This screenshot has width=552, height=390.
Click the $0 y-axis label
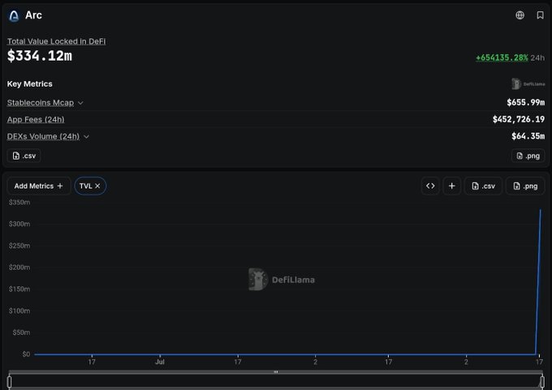click(26, 354)
